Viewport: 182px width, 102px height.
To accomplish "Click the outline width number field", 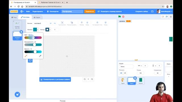I will point(55,29).
